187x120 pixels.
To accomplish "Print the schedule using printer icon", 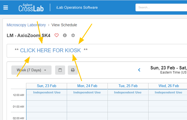I will pyautogui.click(x=73, y=70).
